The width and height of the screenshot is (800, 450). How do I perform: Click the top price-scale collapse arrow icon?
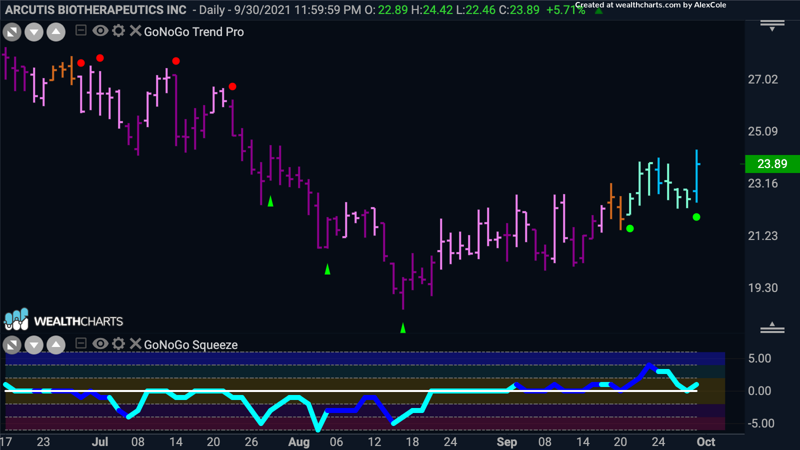772,25
